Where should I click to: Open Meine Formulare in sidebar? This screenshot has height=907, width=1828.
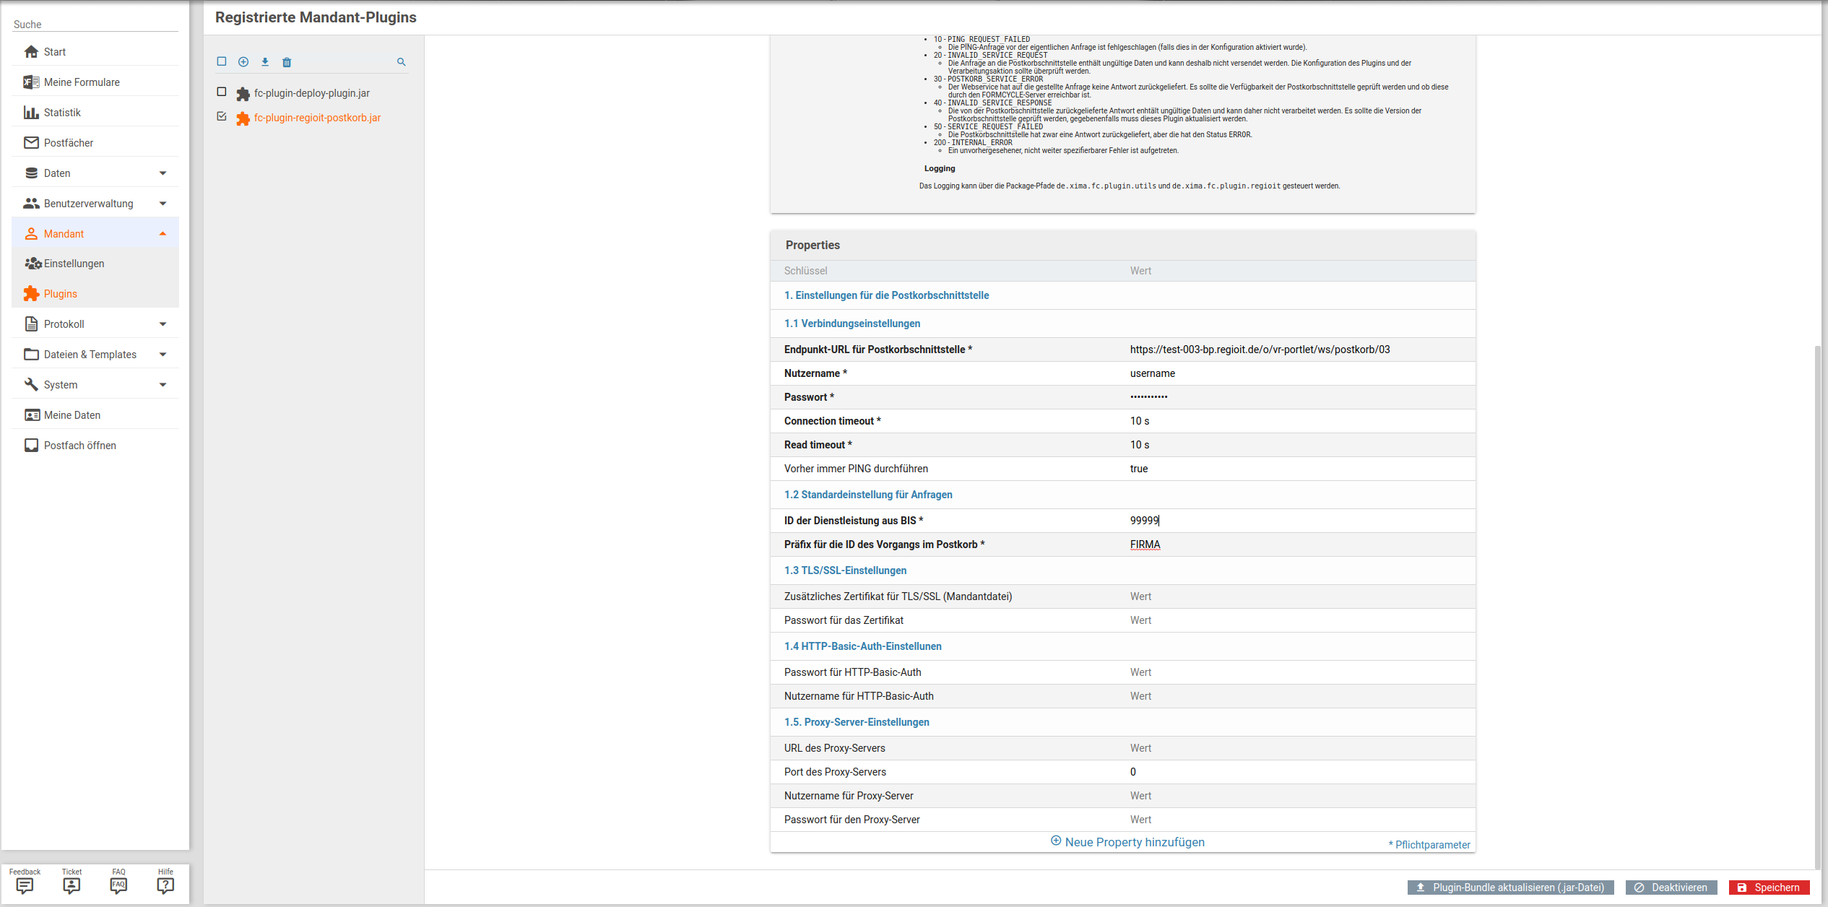82,82
